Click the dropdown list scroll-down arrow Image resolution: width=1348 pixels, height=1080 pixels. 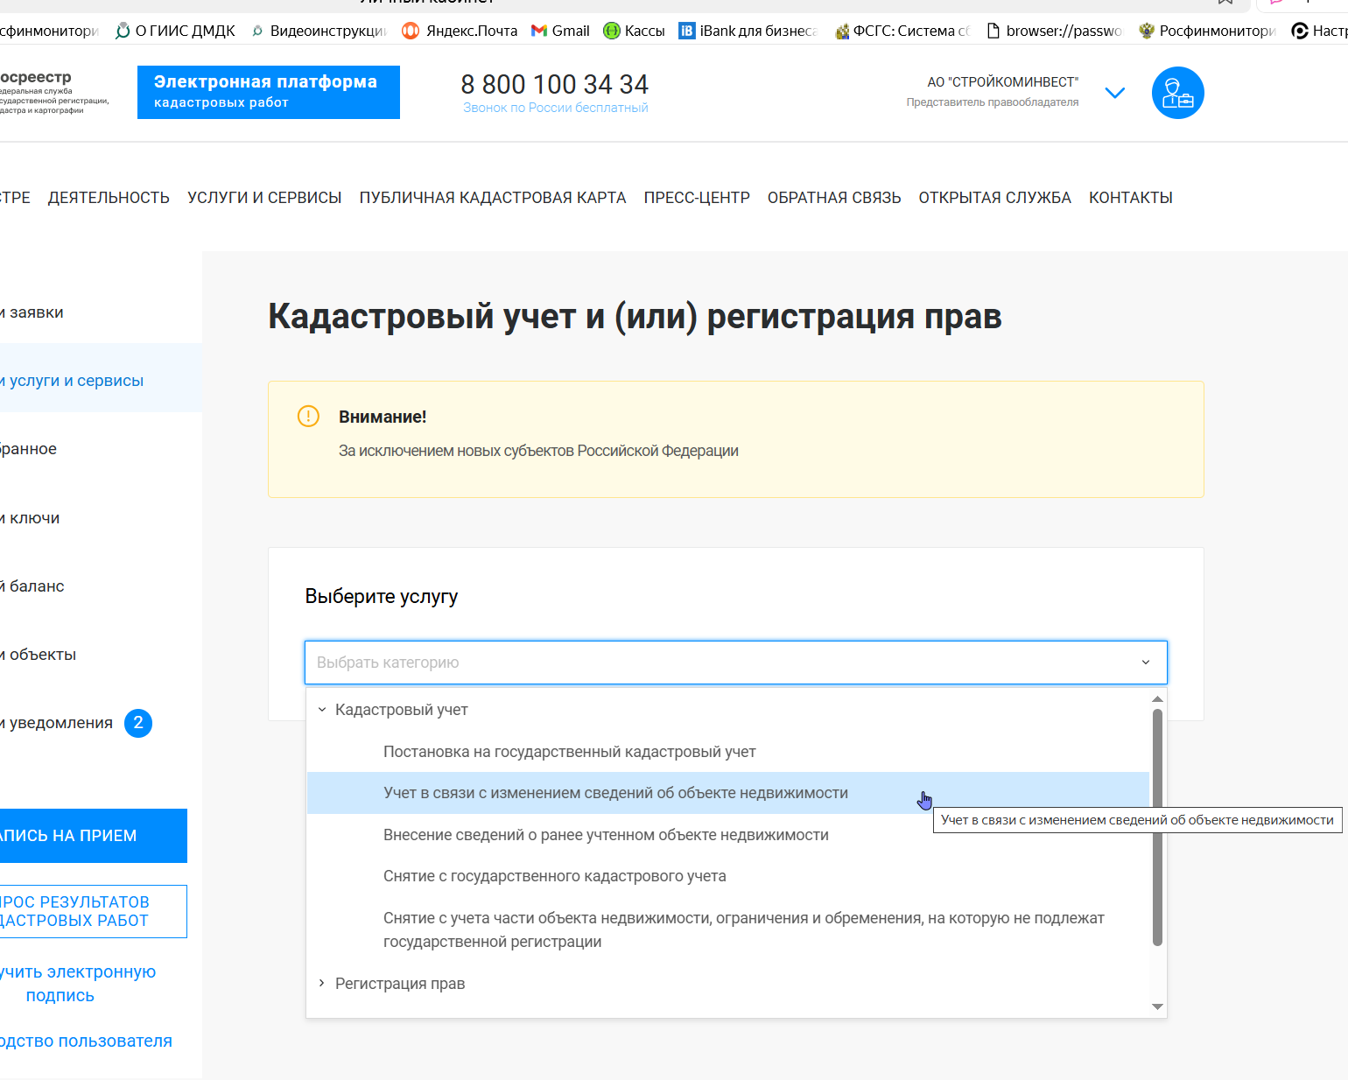tap(1157, 1006)
